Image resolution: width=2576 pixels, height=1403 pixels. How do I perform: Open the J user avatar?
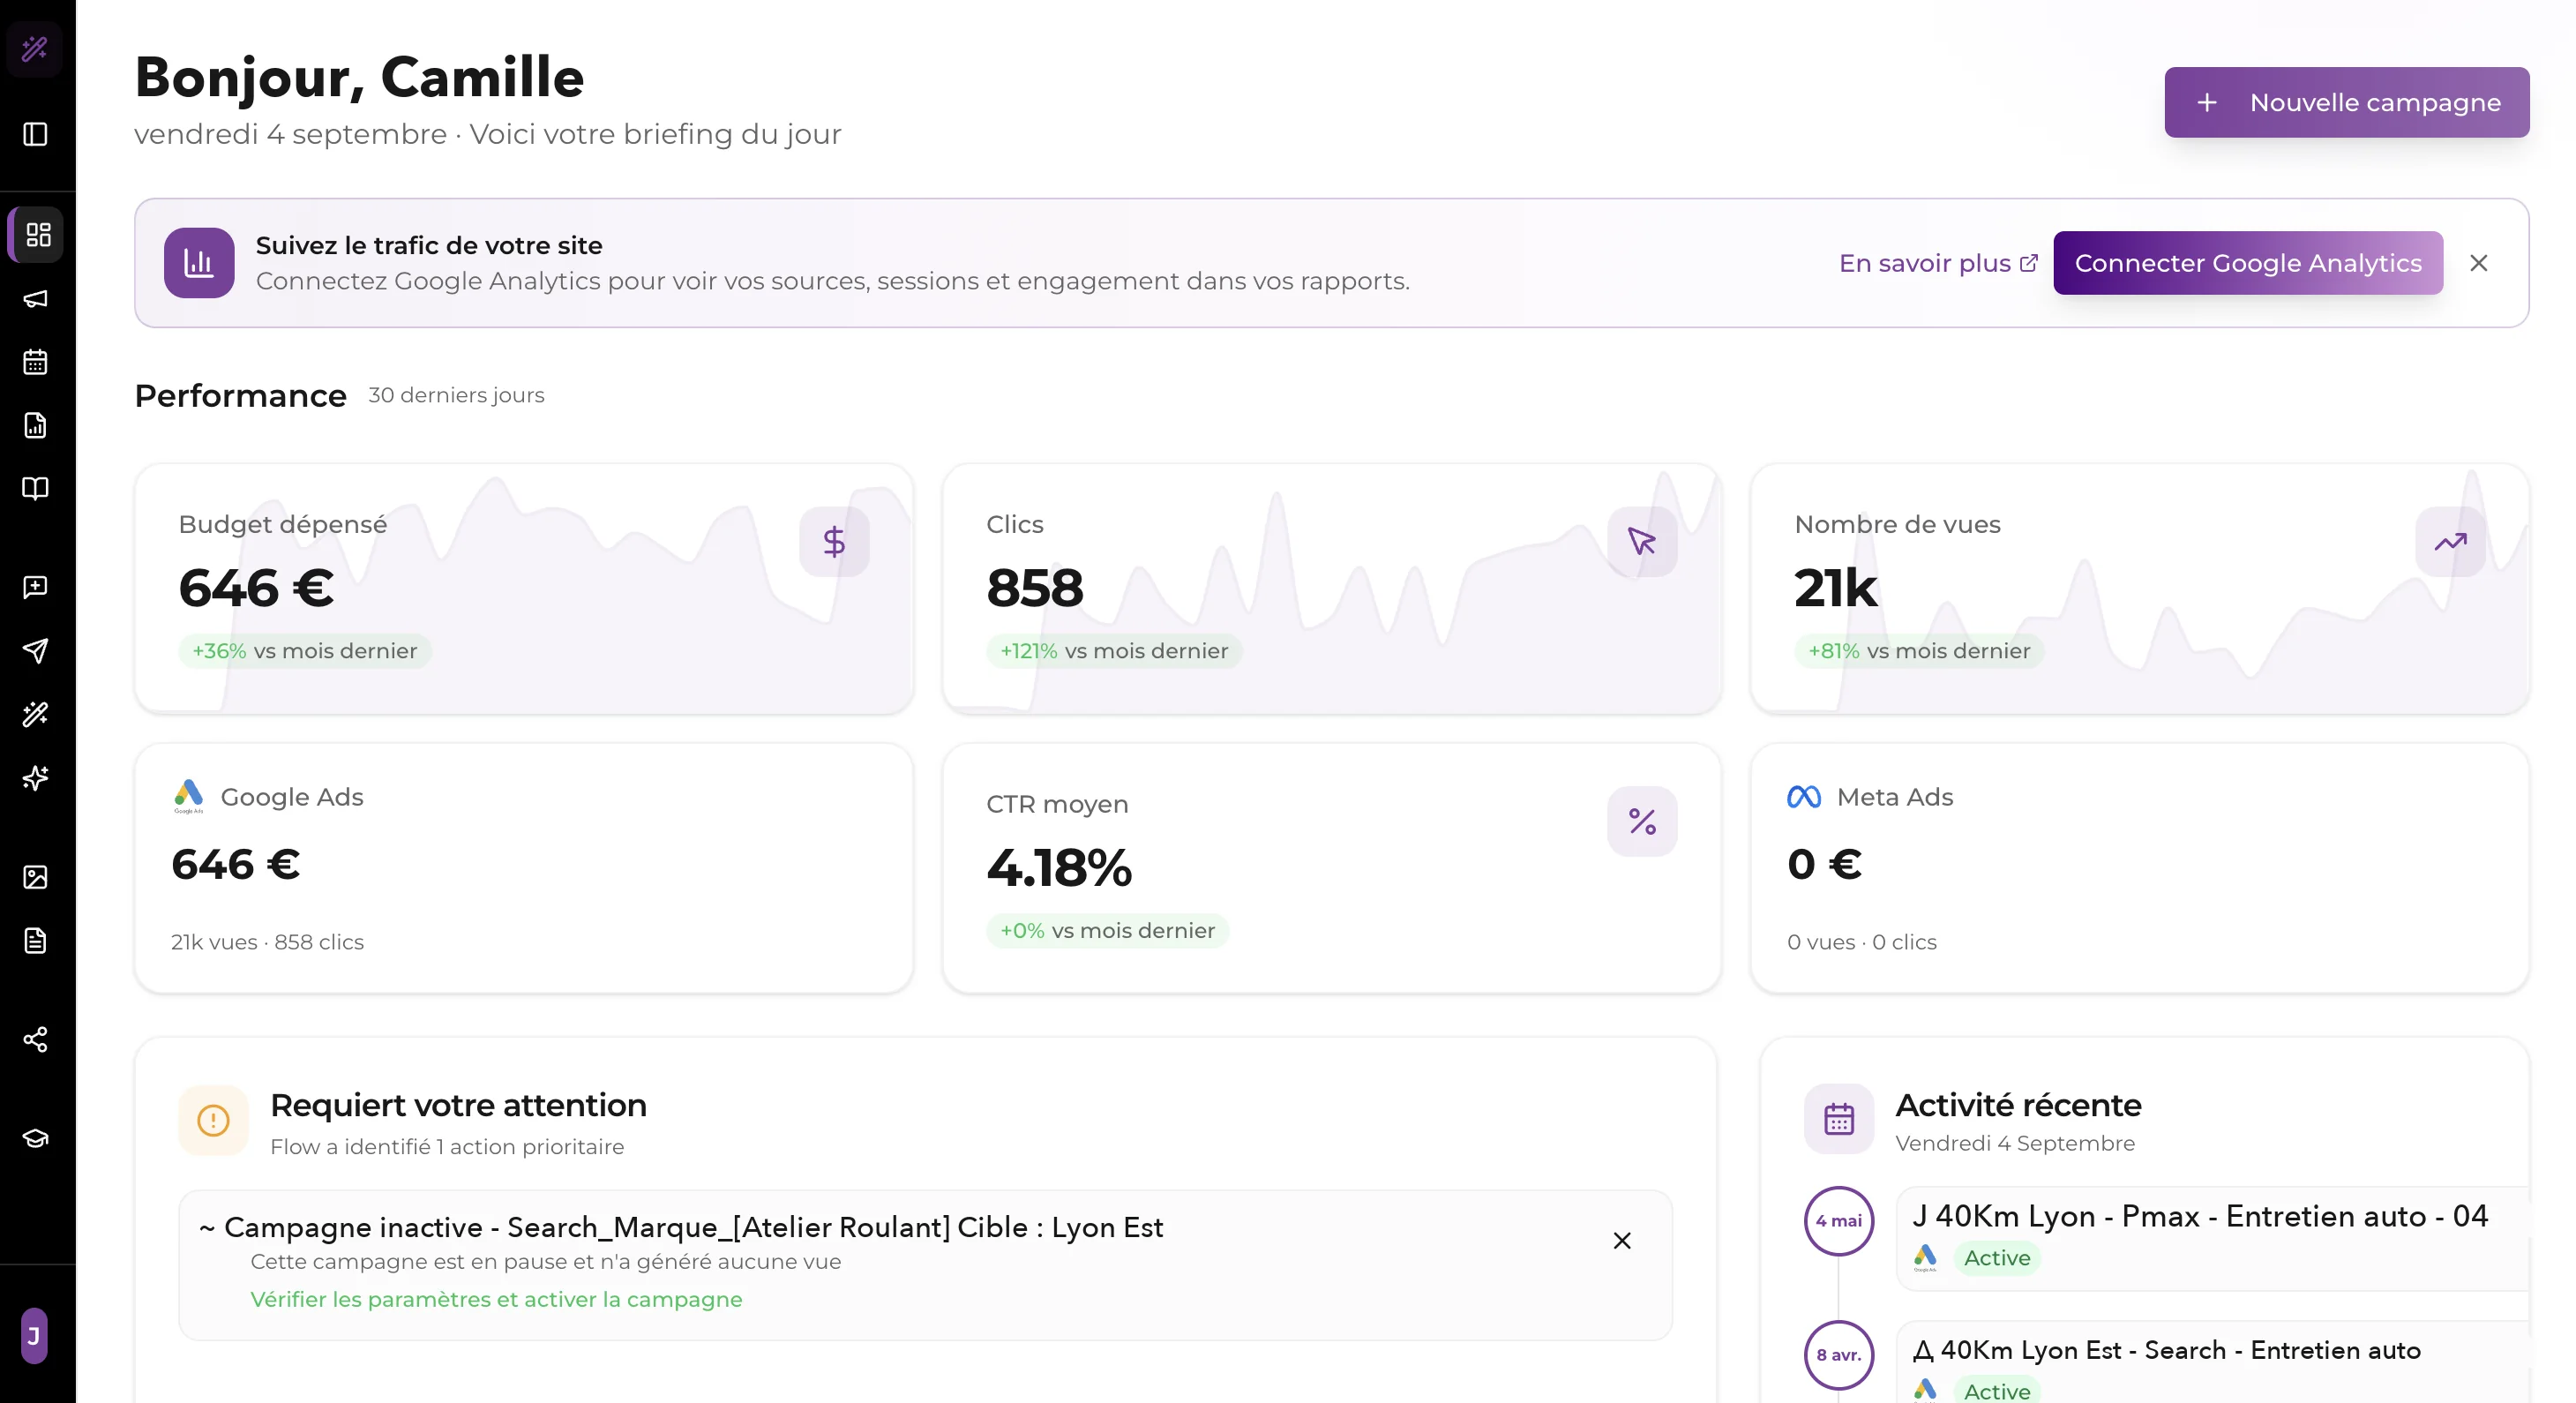pyautogui.click(x=34, y=1336)
